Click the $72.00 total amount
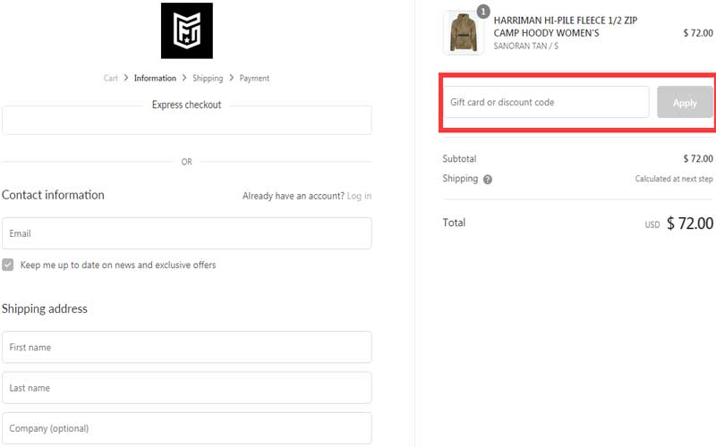 [x=689, y=223]
